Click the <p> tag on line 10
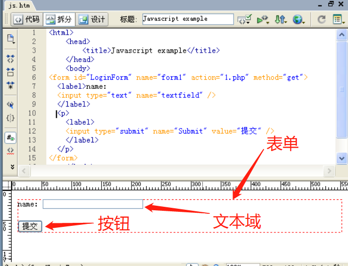Screen dimensions: 348x266 click(63, 113)
